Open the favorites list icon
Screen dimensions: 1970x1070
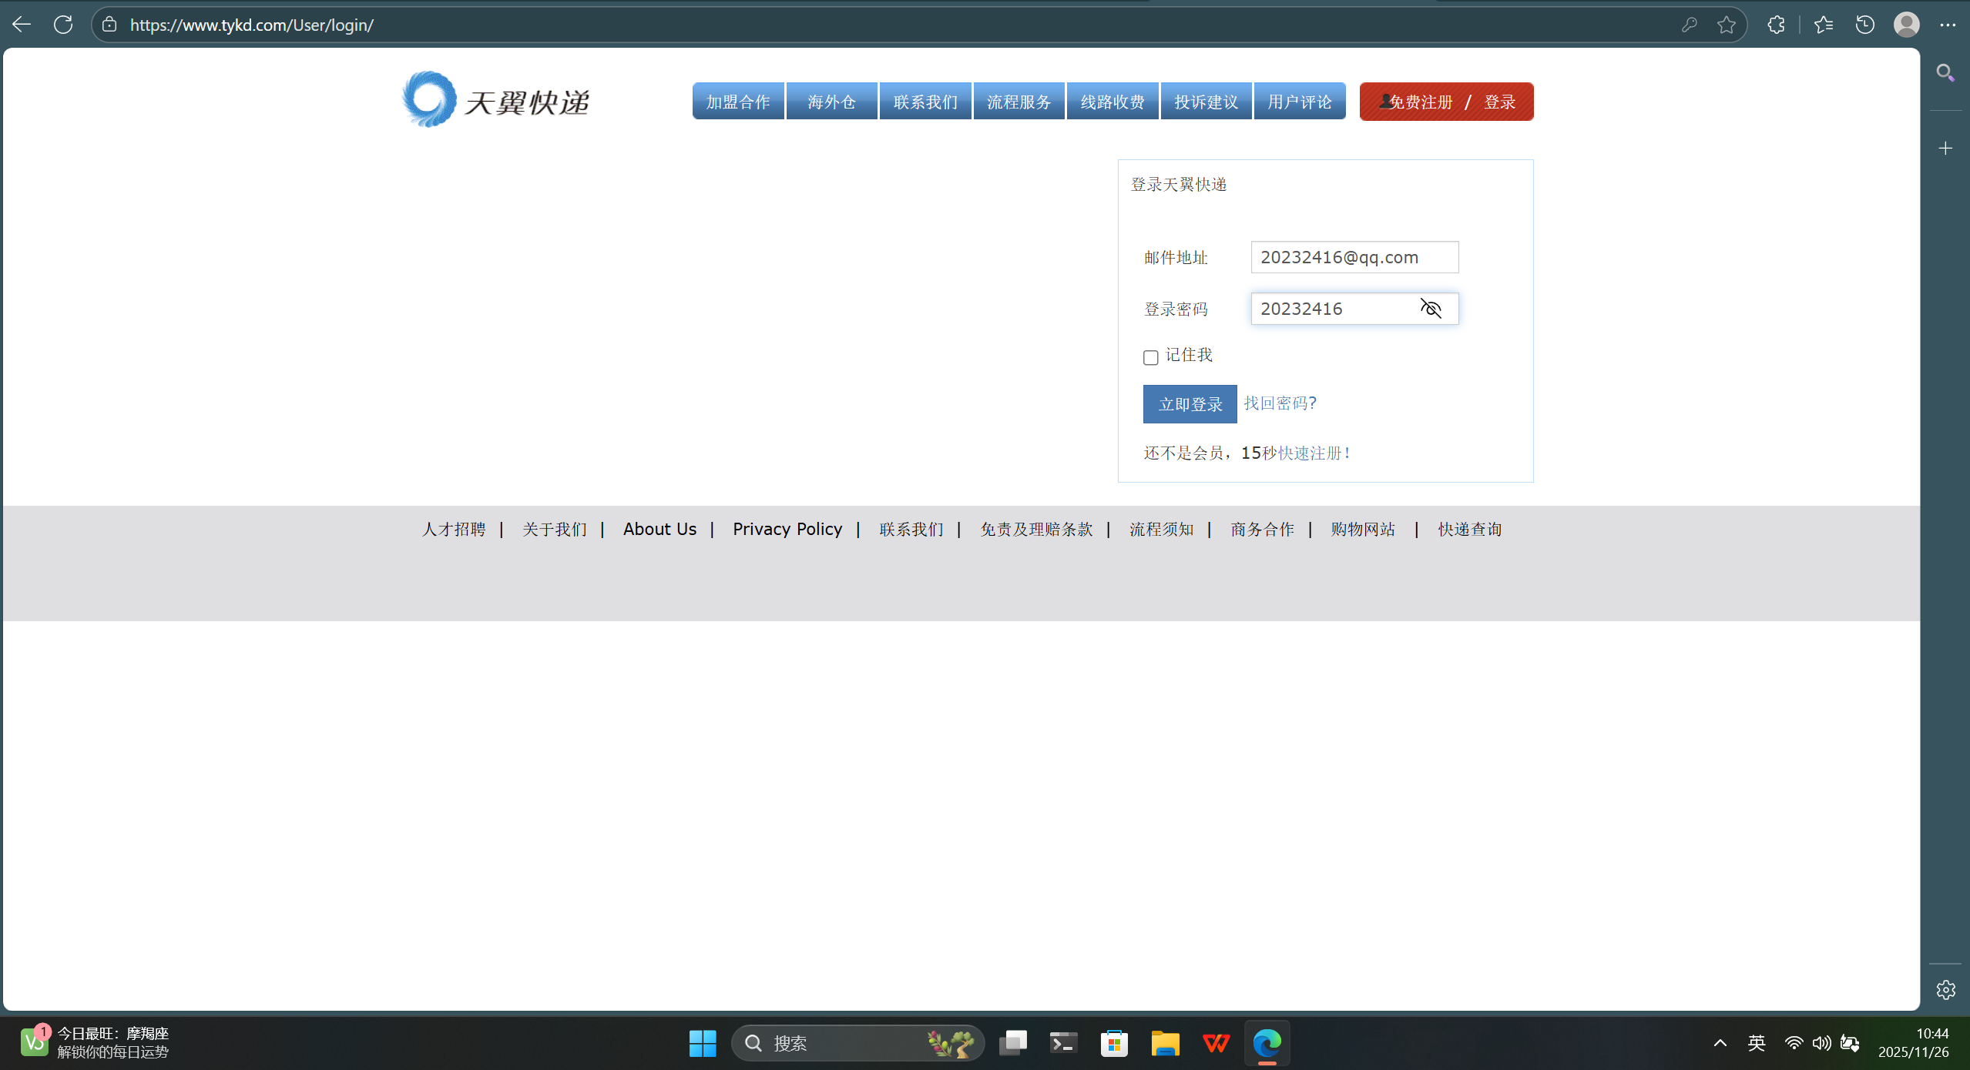coord(1823,25)
